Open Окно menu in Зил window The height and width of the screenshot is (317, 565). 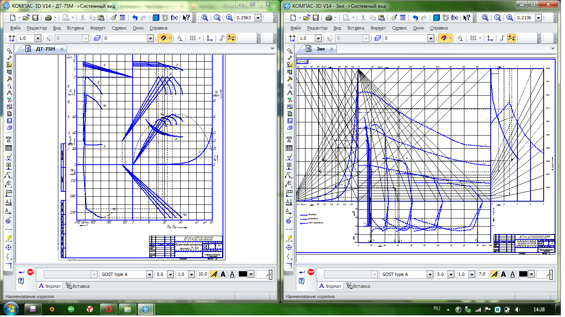418,28
